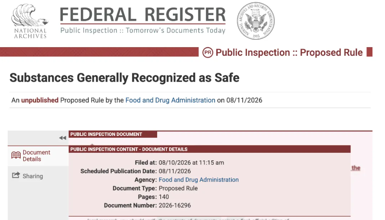Collapse sidebar with double-arrow icon

pos(62,138)
